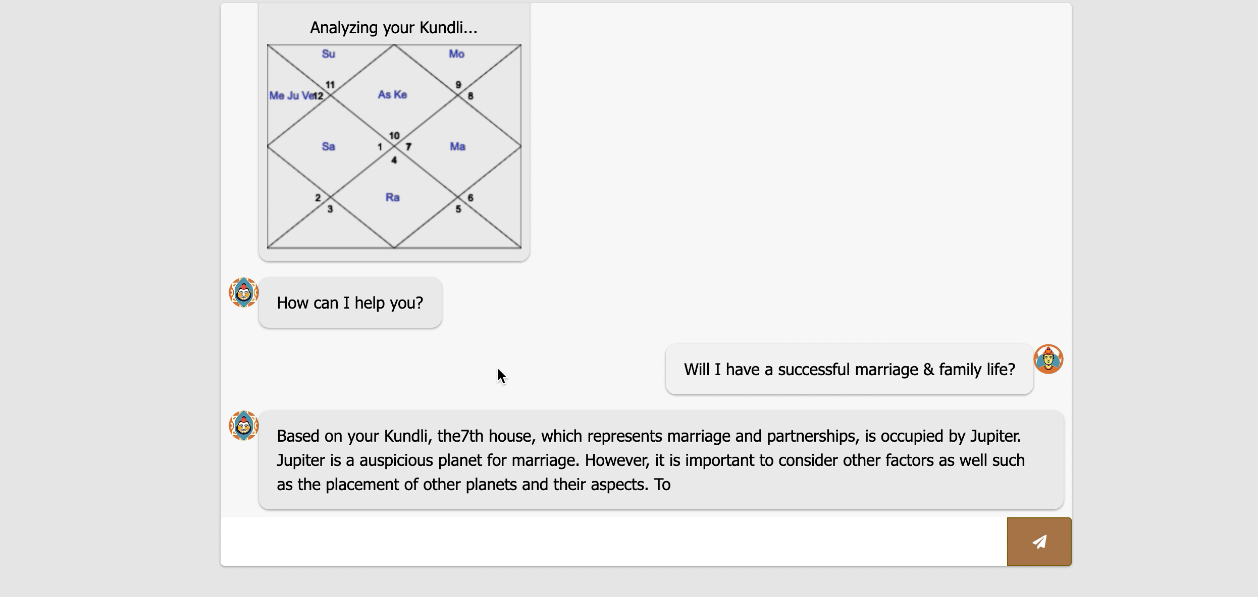Image resolution: width=1258 pixels, height=597 pixels.
Task: Click the 'Su' Sun label in the chart
Action: (329, 54)
